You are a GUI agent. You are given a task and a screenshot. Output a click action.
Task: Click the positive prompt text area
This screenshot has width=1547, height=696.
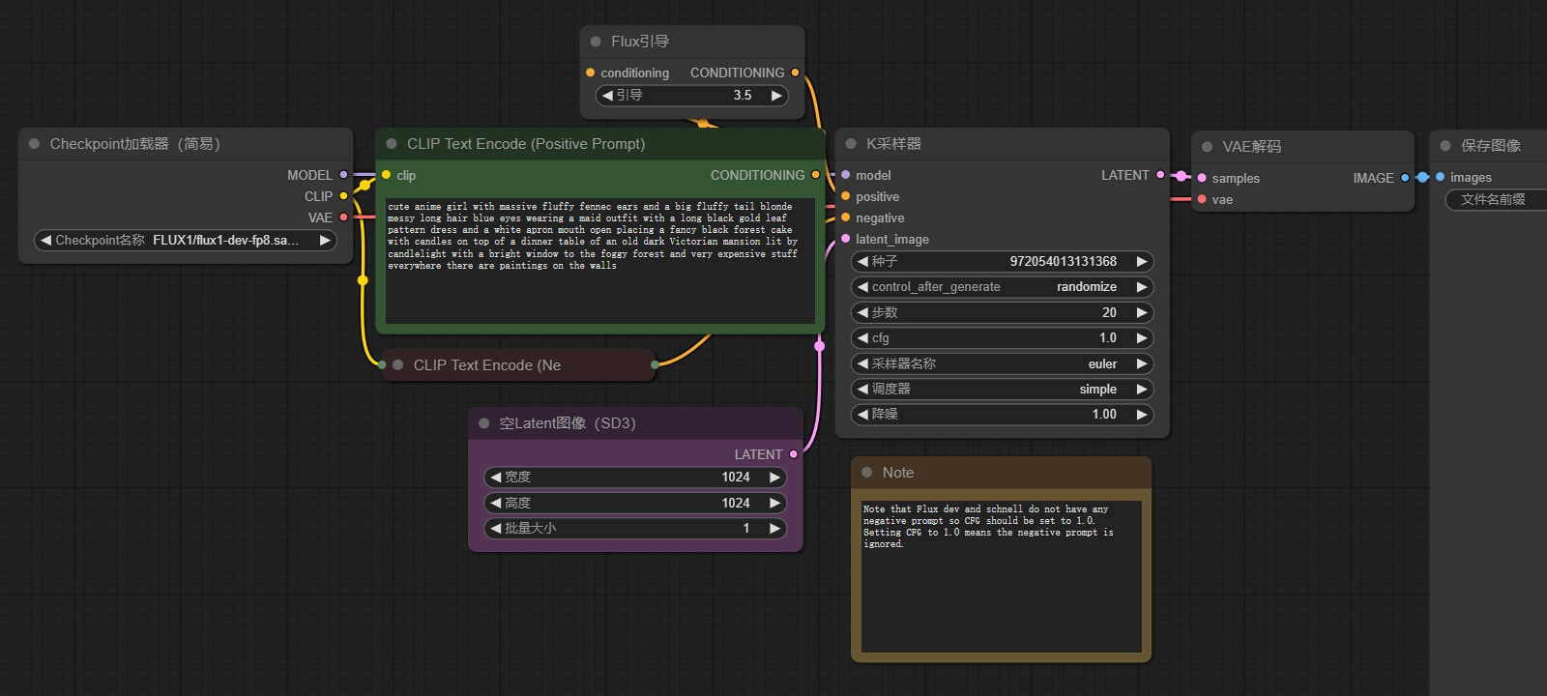click(599, 261)
